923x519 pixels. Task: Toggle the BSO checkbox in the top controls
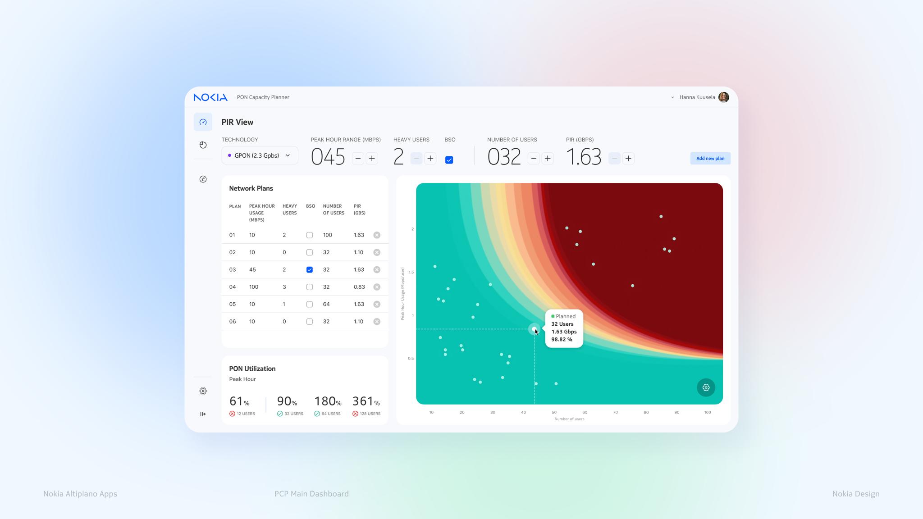point(449,159)
